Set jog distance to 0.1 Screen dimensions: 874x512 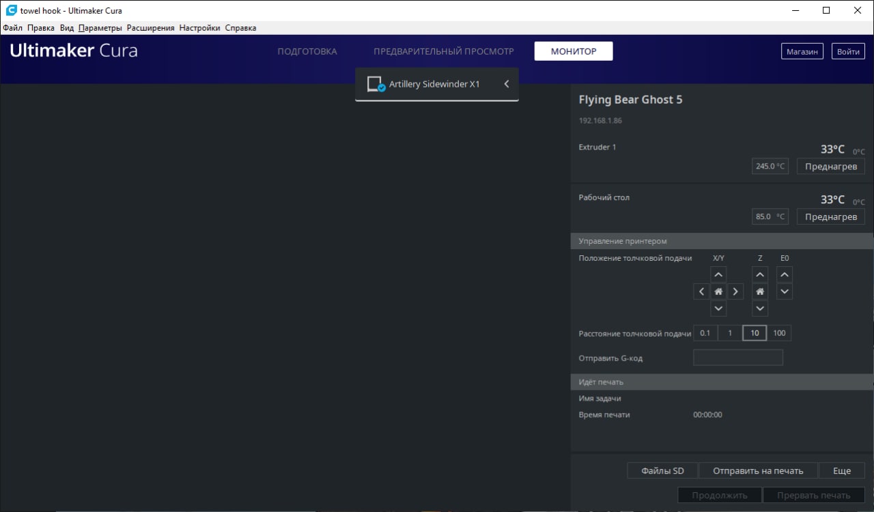tap(705, 333)
